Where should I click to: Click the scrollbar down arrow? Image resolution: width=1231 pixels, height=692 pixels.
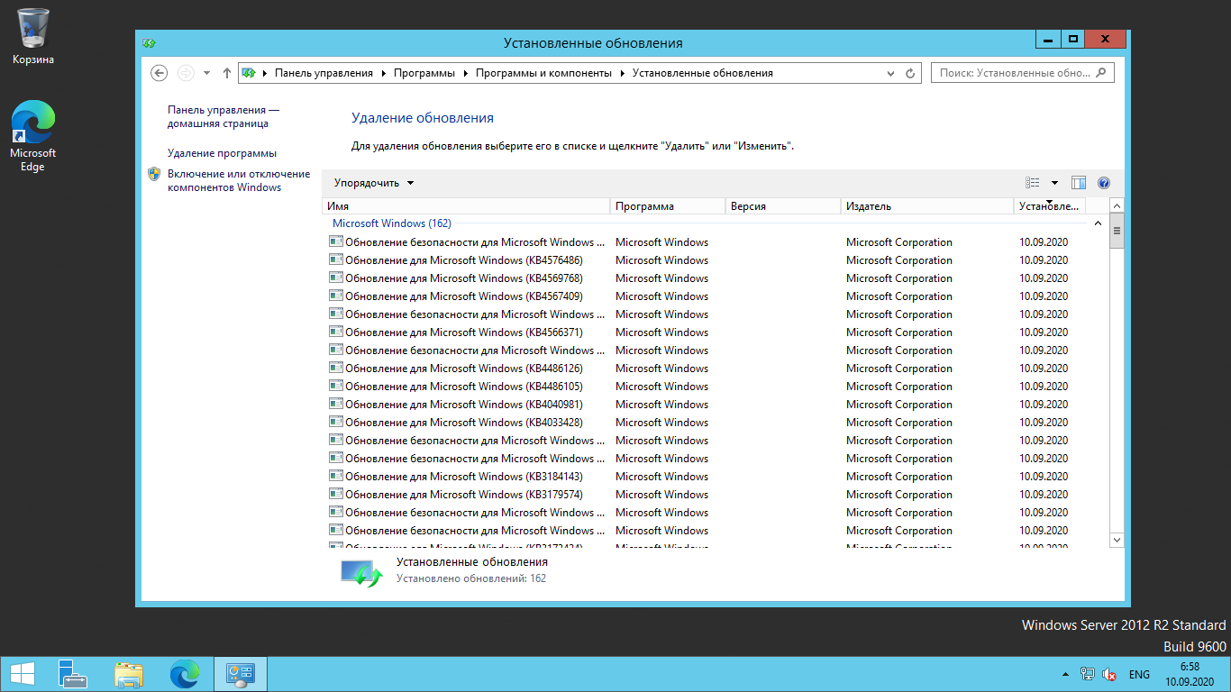1117,540
